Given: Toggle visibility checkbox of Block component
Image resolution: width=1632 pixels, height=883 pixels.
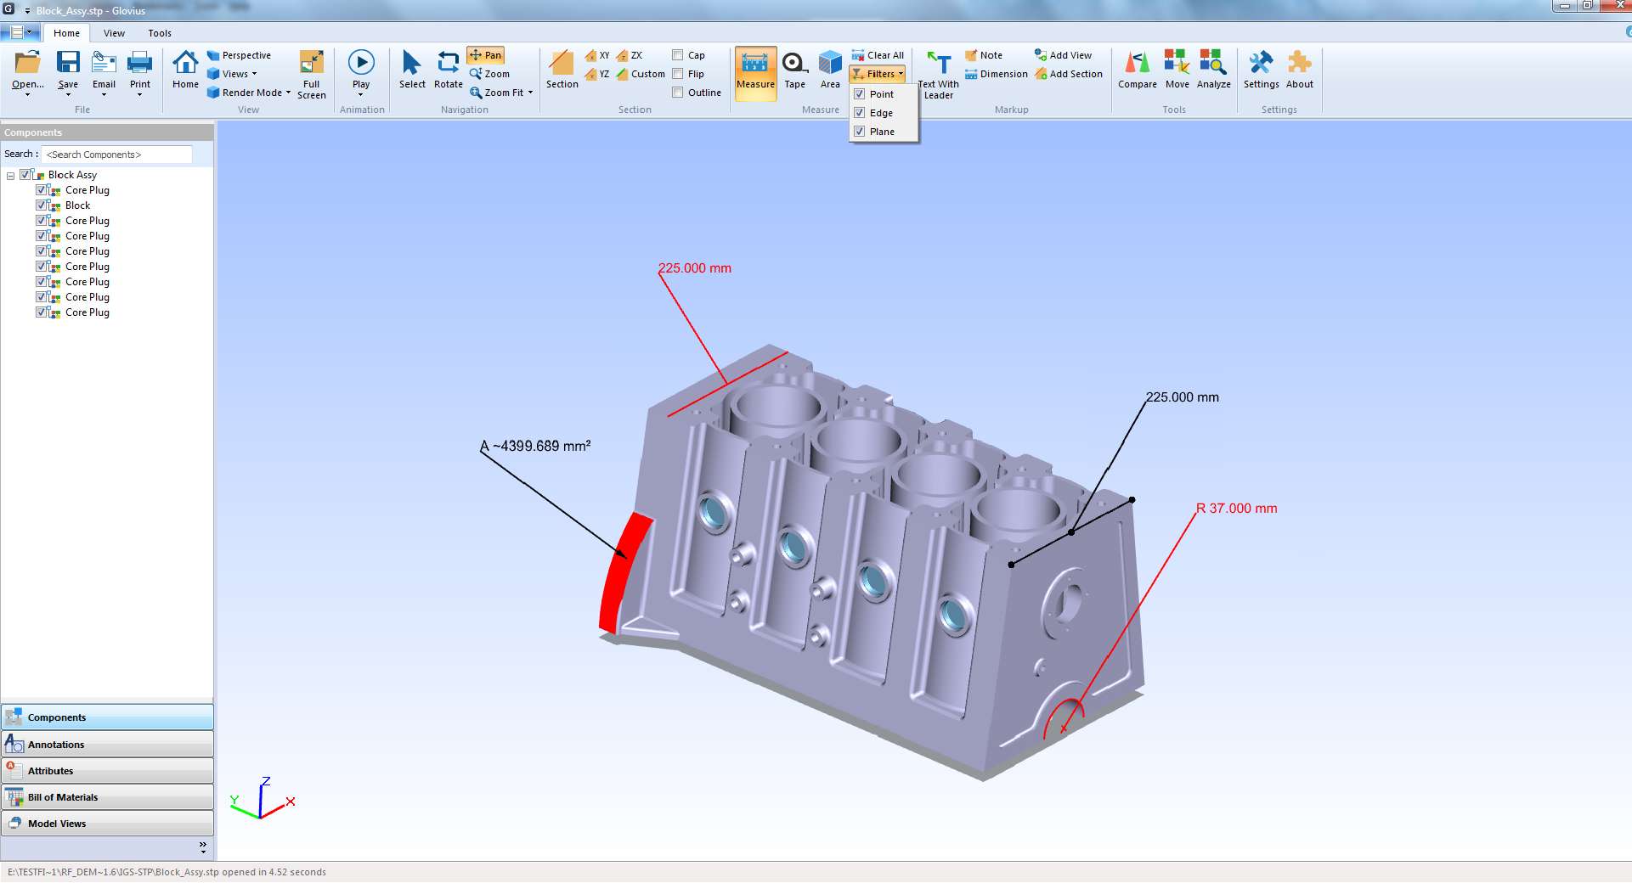Looking at the screenshot, I should pos(41,205).
